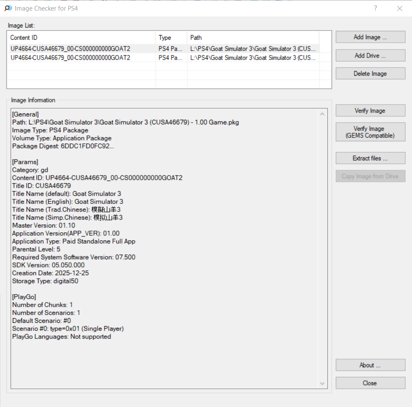Open the Add Drive... dialog

[370, 55]
